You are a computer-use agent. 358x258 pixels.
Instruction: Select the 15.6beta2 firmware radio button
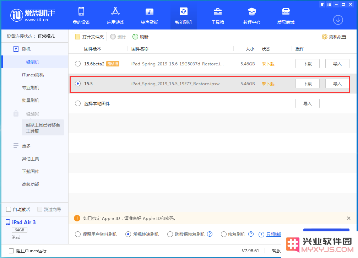(x=78, y=64)
